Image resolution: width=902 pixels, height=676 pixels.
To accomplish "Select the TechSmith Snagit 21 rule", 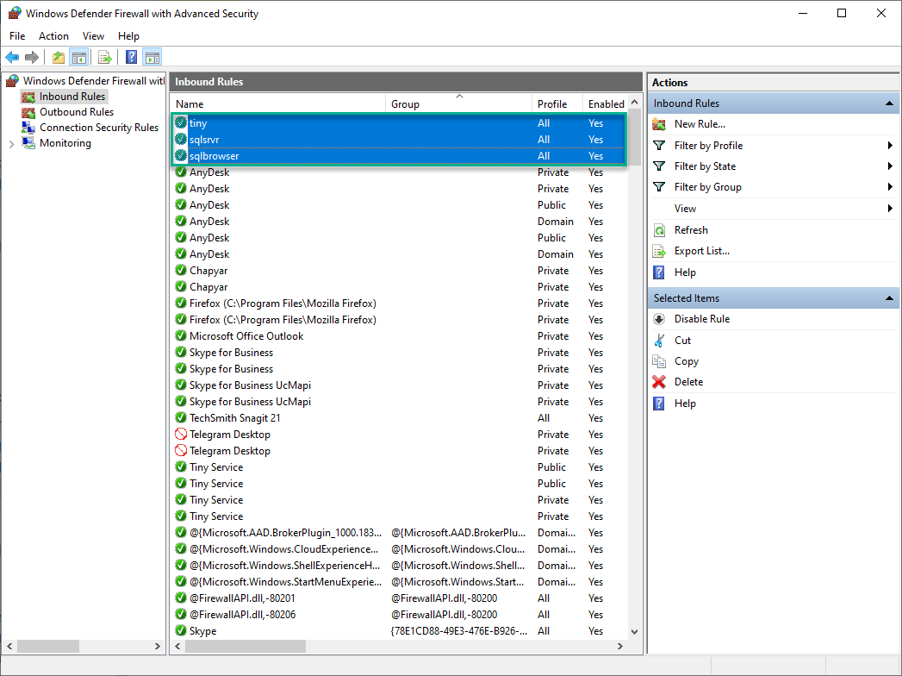I will [399, 417].
